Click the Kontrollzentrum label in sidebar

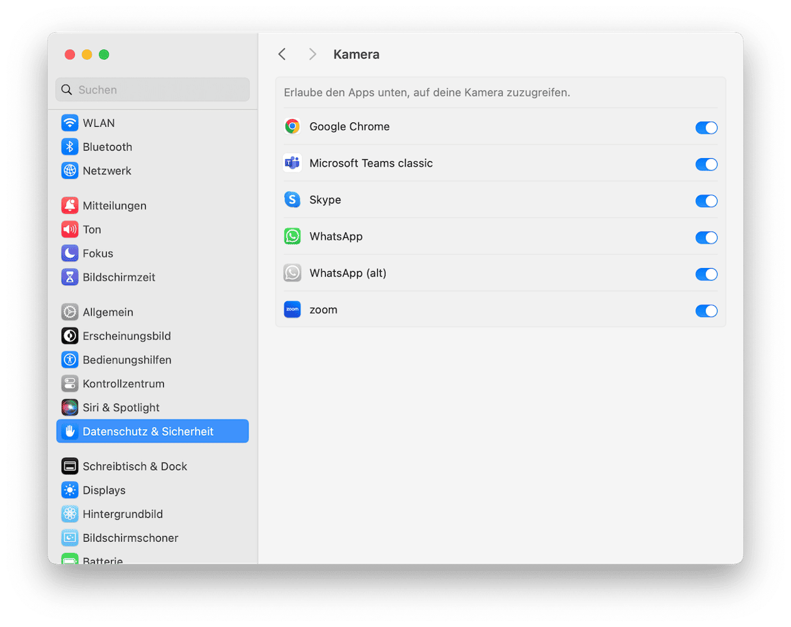point(124,384)
